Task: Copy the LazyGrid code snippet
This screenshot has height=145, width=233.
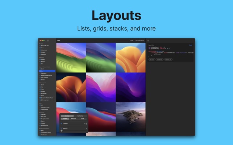Action: [x=191, y=45]
